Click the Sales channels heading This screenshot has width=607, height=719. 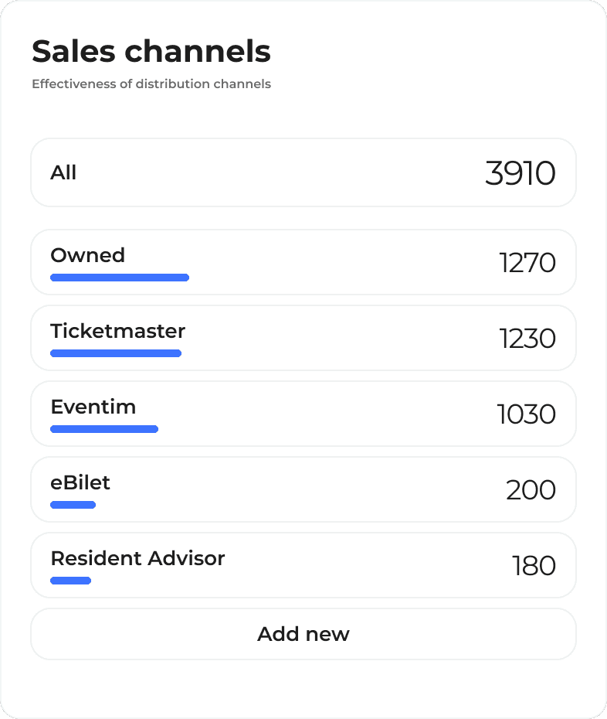[x=151, y=51]
